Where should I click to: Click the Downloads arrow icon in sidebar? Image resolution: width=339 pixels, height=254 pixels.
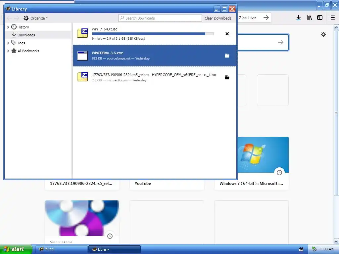(14, 35)
